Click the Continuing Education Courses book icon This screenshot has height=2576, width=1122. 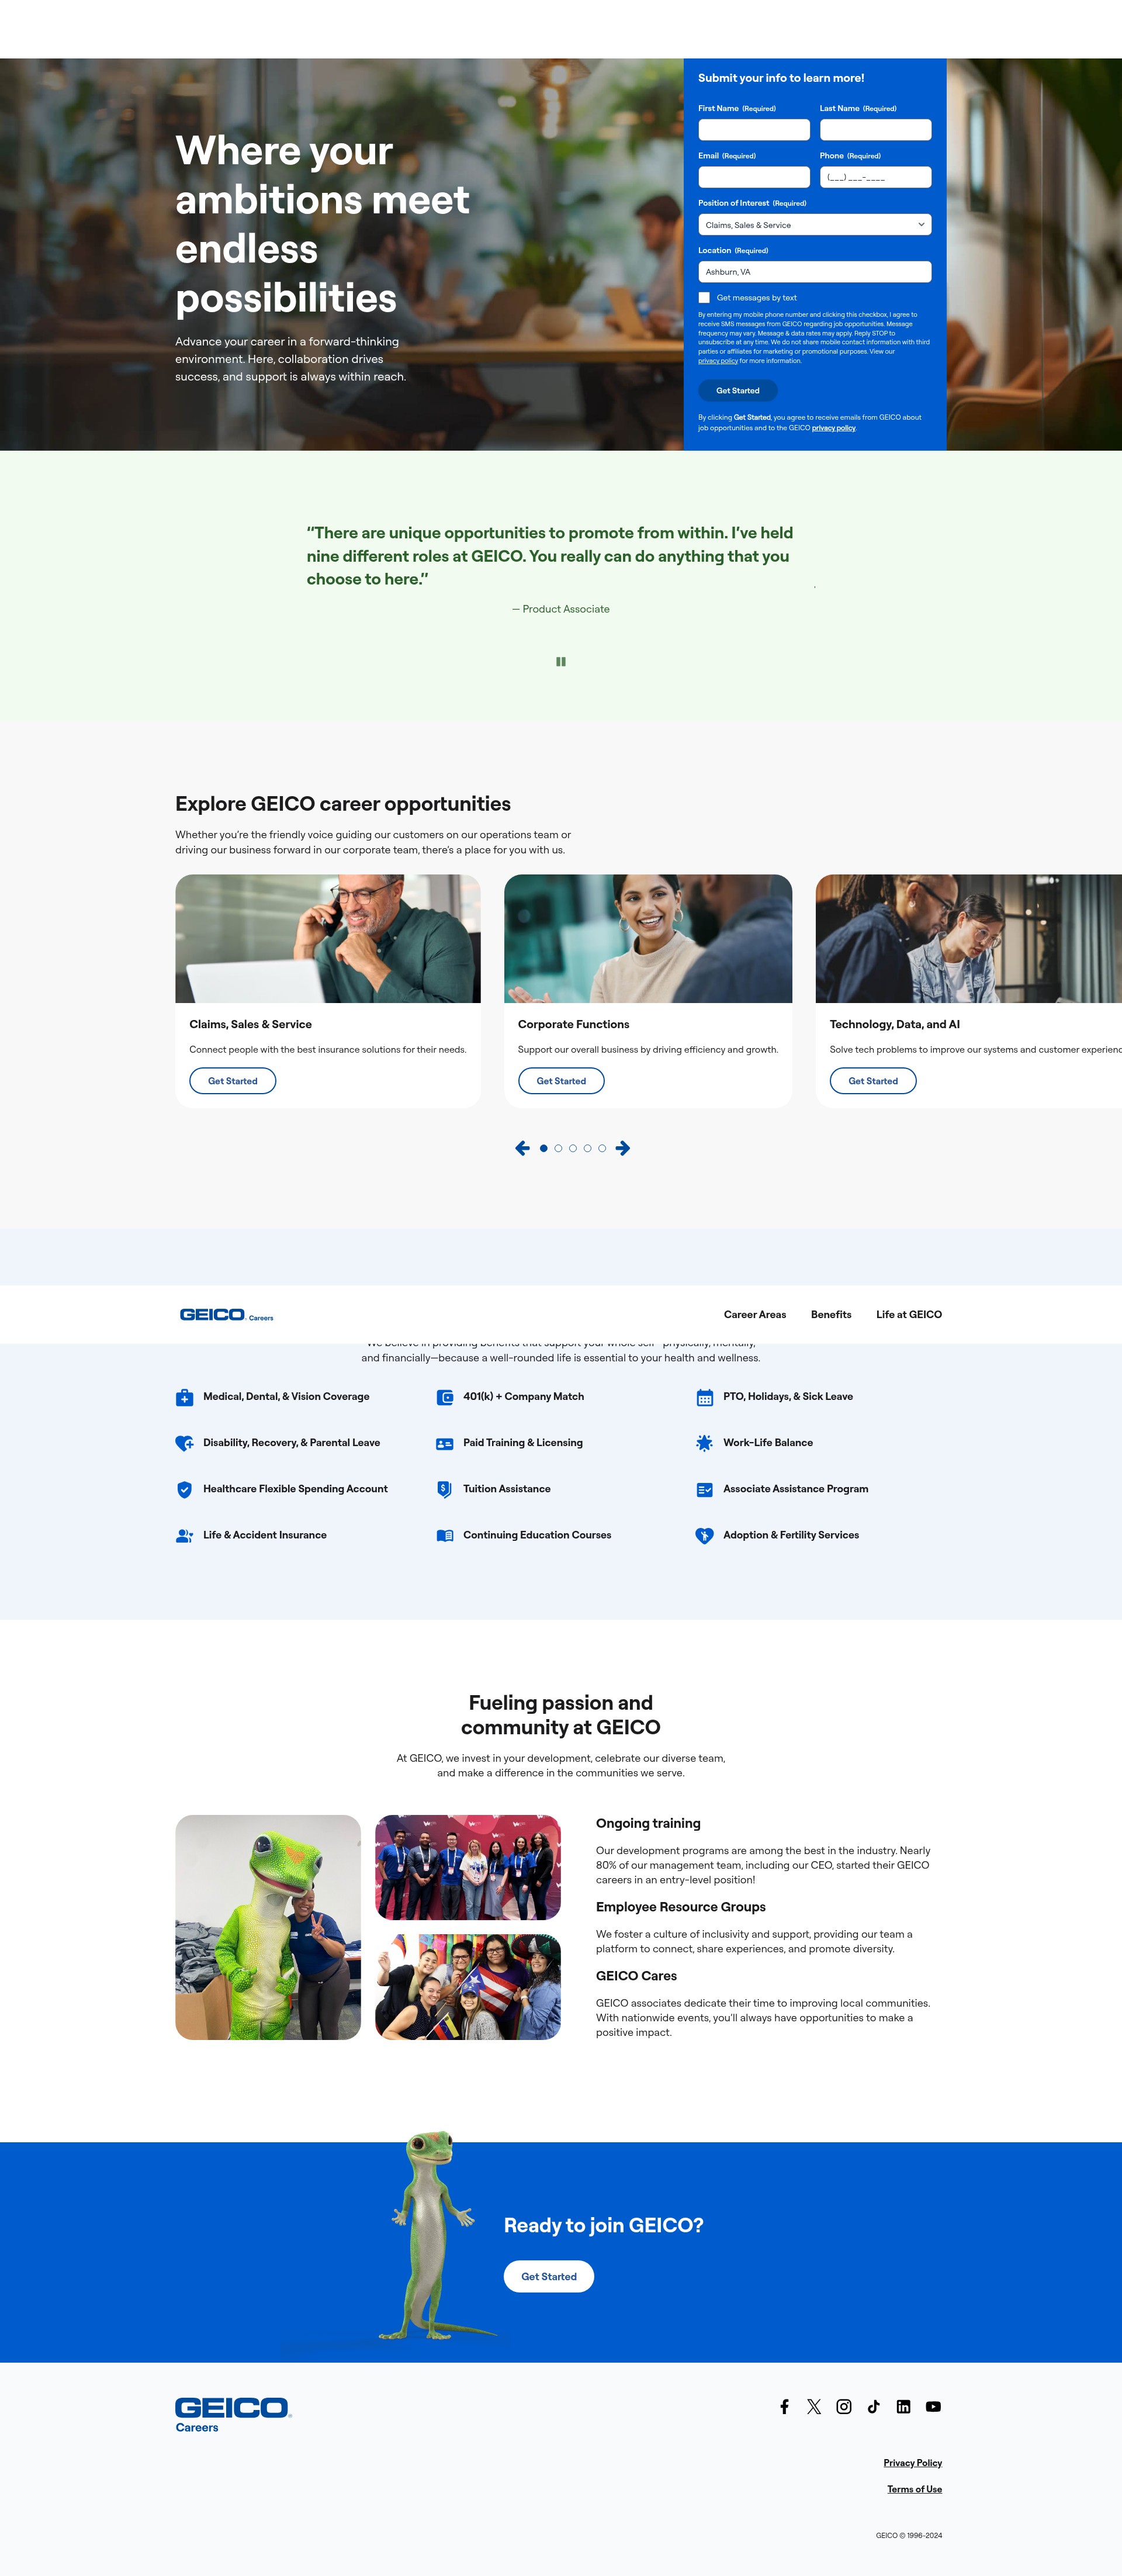[x=445, y=1535]
